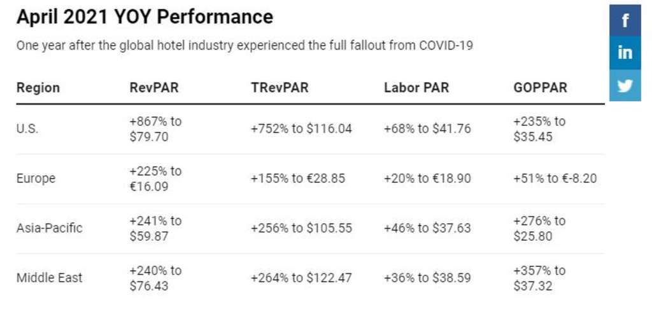The width and height of the screenshot is (652, 312).
Task: Click the COVID-19 fallout subtitle text
Action: (244, 46)
